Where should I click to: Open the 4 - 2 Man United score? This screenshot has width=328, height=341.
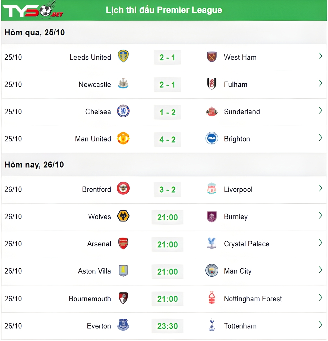coord(167,139)
